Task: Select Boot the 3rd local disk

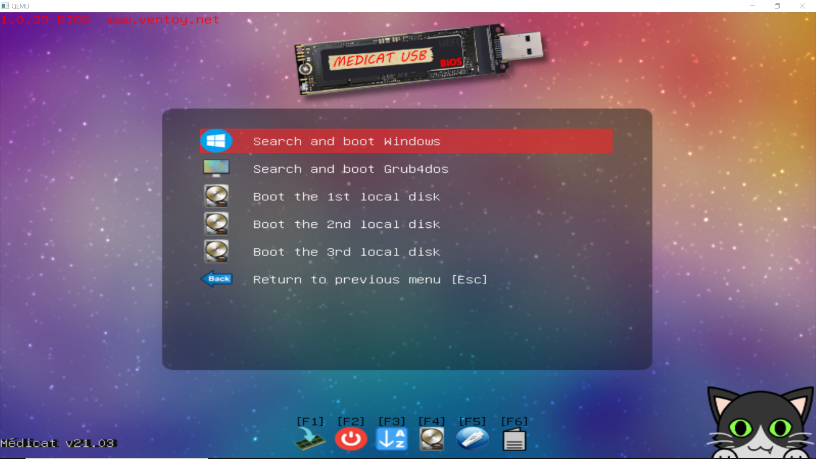Action: pyautogui.click(x=406, y=252)
